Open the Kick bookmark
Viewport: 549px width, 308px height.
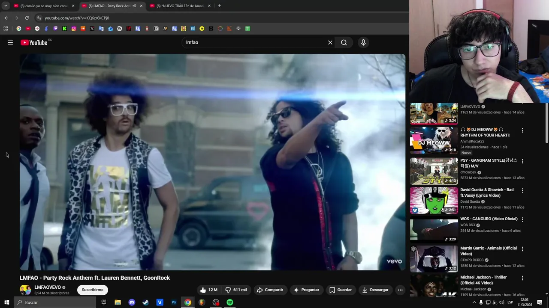point(64,29)
